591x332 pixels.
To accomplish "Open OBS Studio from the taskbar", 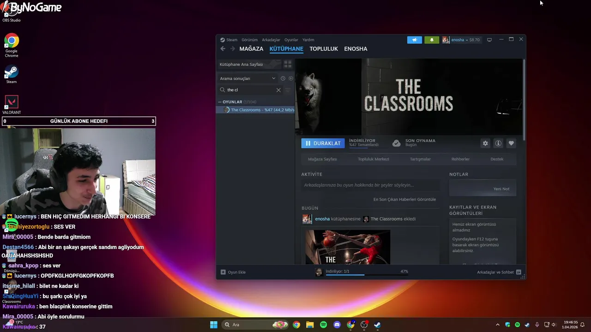I will 364,325.
